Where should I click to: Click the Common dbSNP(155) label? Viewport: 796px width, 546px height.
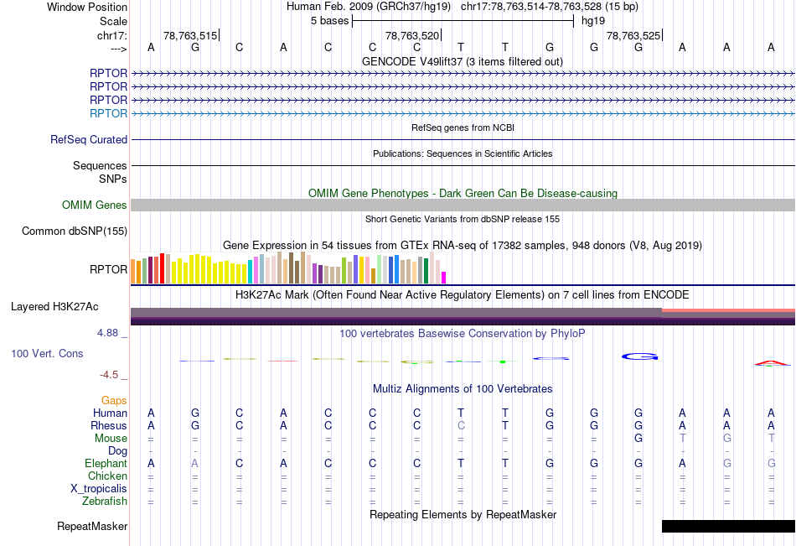(75, 231)
